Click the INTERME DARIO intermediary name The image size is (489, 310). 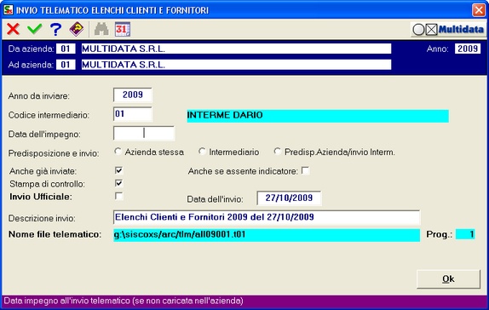tap(318, 116)
